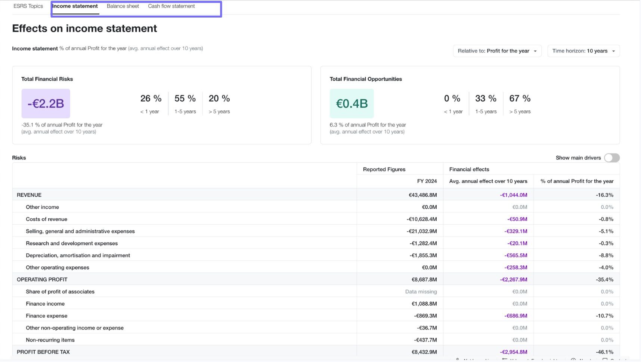Switch to the ESRS Topics tab
The image size is (641, 362).
(28, 6)
